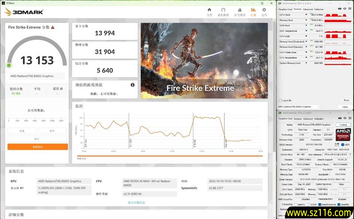This screenshot has height=219, width=354.
Task: Go to 基准测试 benchmarks icon
Action: tap(223, 12)
